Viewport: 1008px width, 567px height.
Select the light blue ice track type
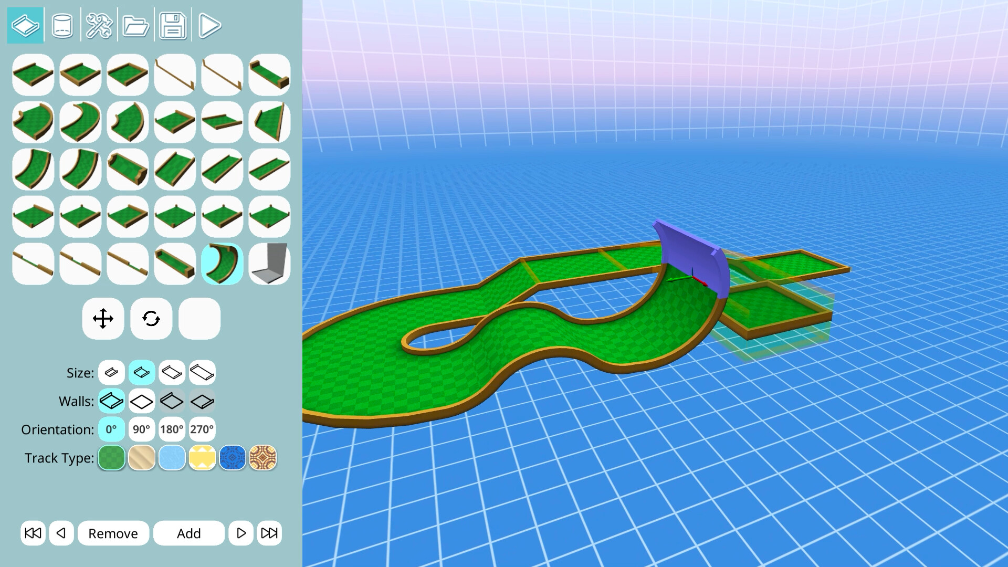[x=172, y=458]
